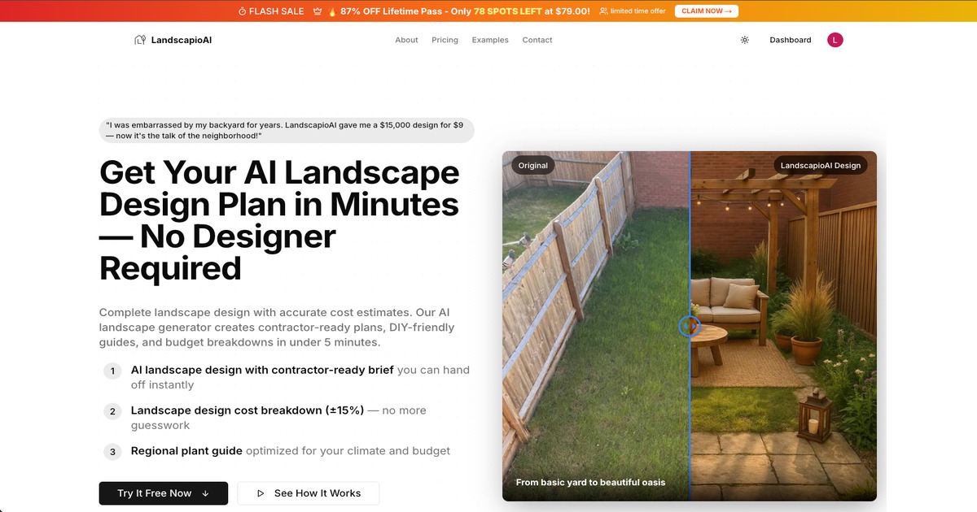Click the LandscapioAI brand name text
The image size is (977, 512).
tap(182, 40)
